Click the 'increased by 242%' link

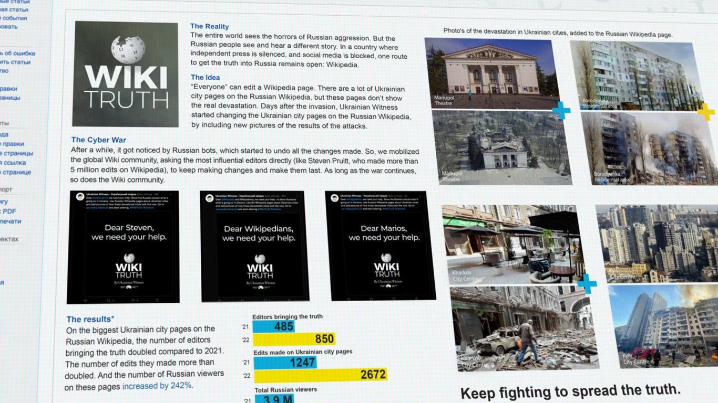(157, 386)
